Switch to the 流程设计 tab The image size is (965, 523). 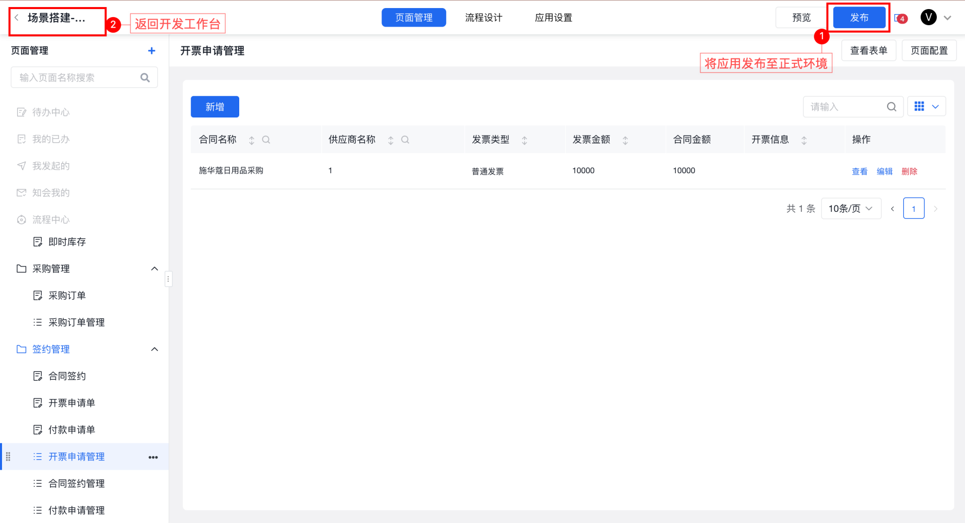pos(484,18)
